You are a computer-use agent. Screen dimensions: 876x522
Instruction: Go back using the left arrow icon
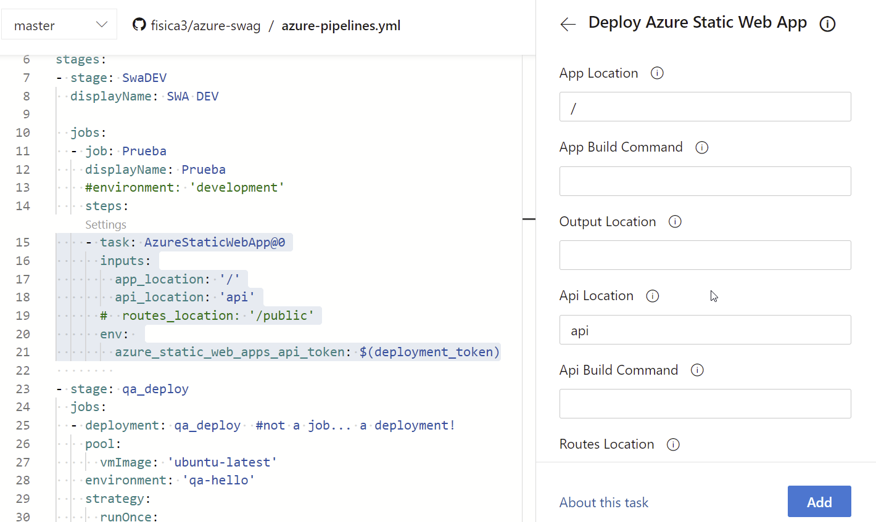click(x=568, y=24)
